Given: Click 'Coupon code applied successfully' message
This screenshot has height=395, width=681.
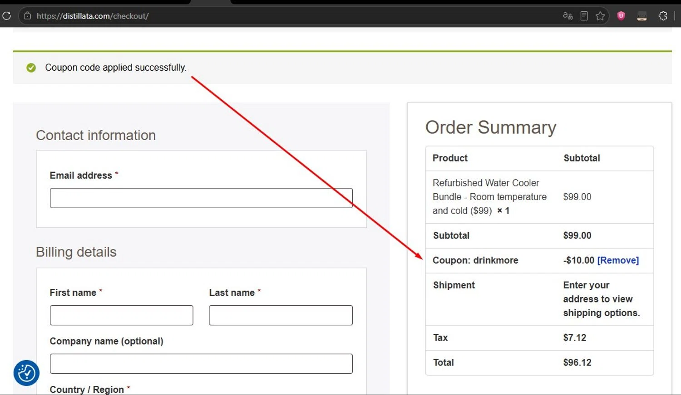Looking at the screenshot, I should tap(115, 68).
